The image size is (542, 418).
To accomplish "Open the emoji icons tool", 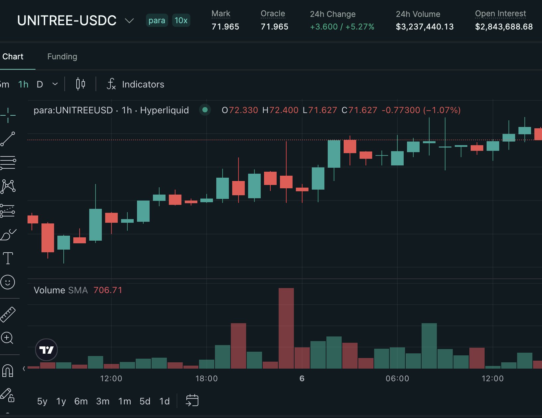I will (x=8, y=282).
